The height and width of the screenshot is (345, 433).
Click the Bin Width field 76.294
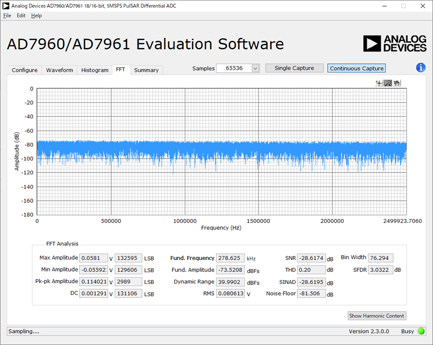tap(381, 258)
